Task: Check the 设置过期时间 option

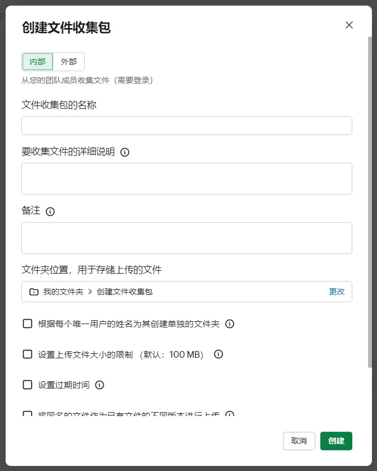Action: coord(27,385)
